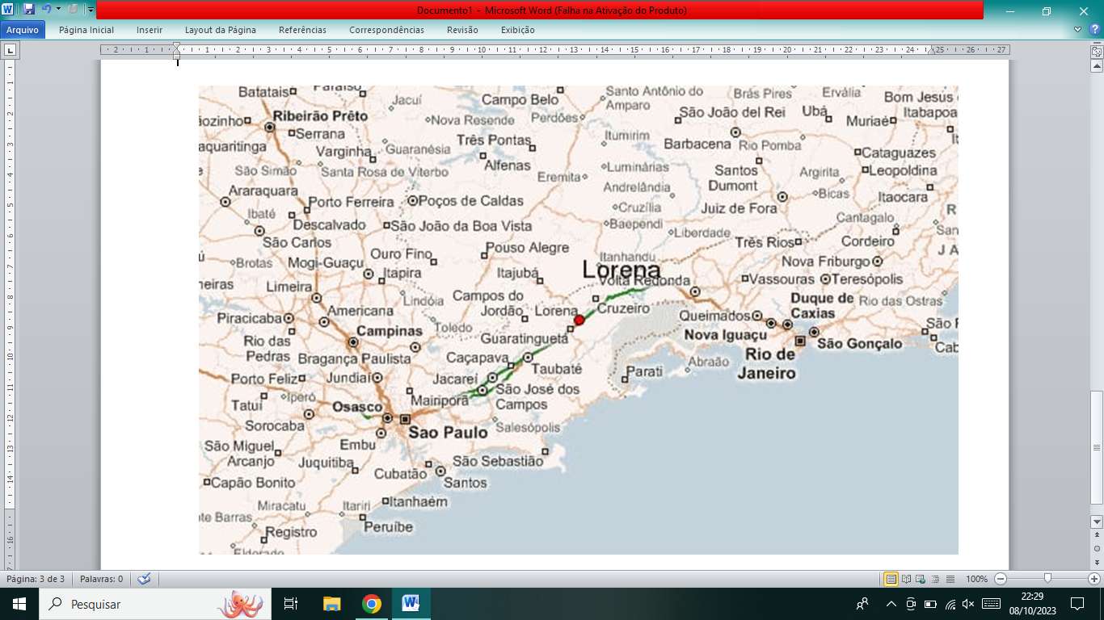1104x620 pixels.
Task: Click the first-line indent marker on ruler
Action: pos(177,47)
